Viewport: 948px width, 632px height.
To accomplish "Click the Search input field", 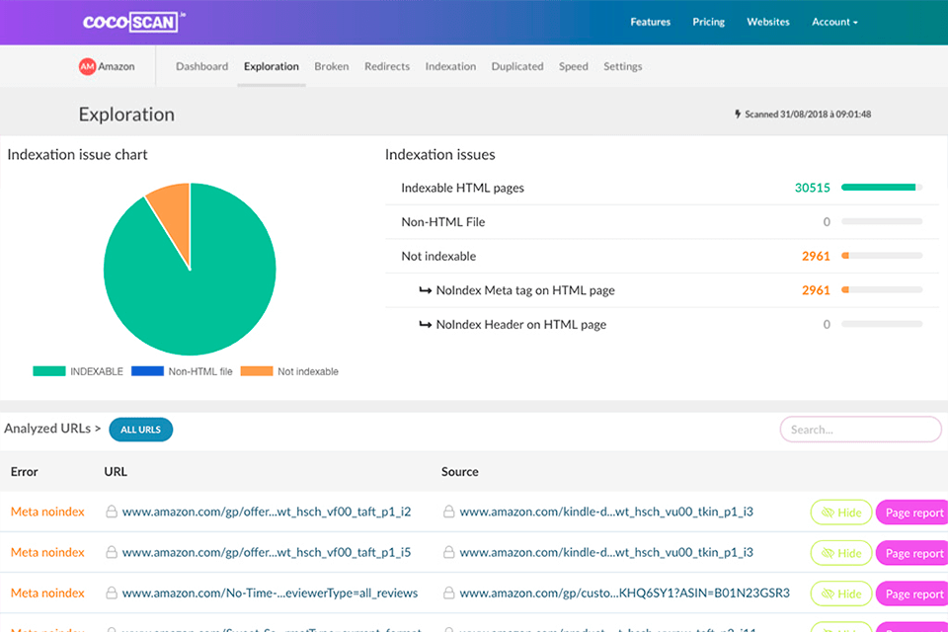I will 860,430.
